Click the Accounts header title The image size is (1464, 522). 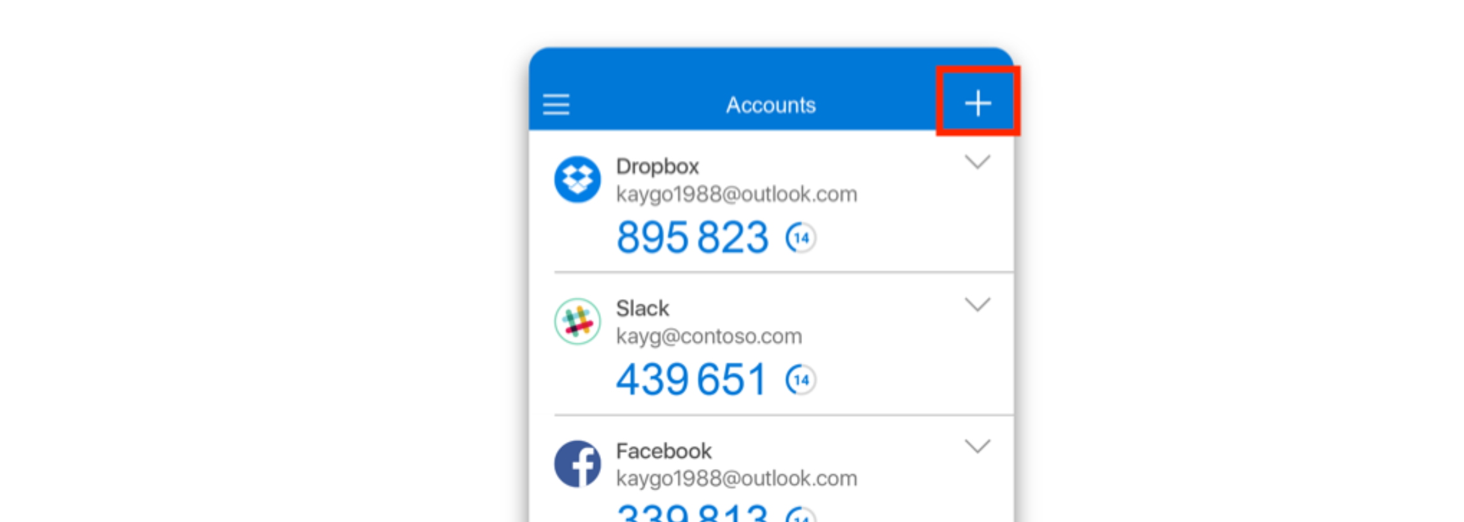coord(771,105)
